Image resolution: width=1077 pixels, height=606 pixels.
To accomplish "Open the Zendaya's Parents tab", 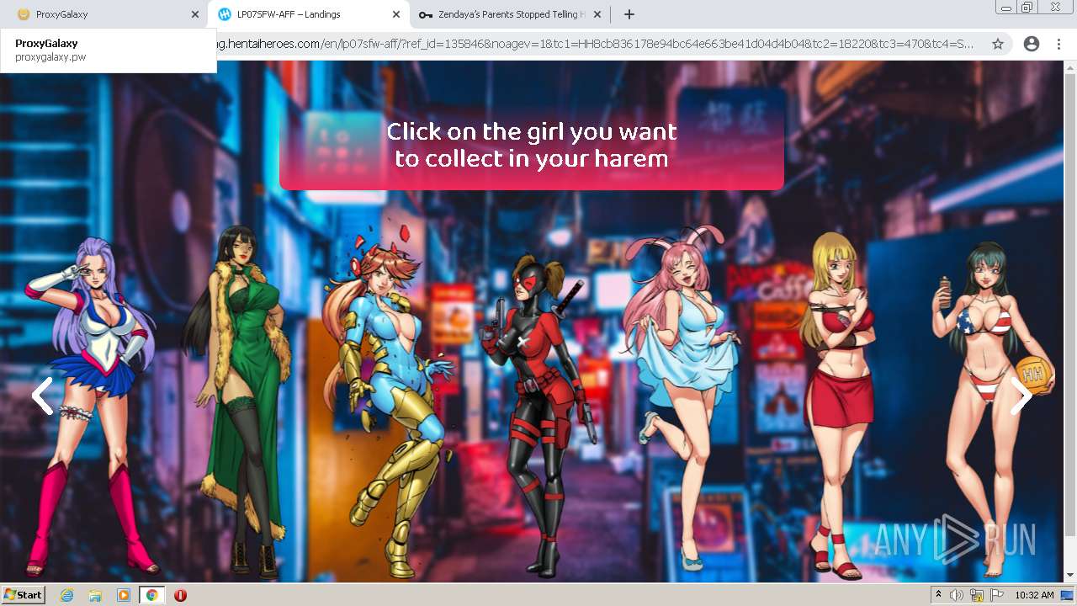I will point(508,14).
